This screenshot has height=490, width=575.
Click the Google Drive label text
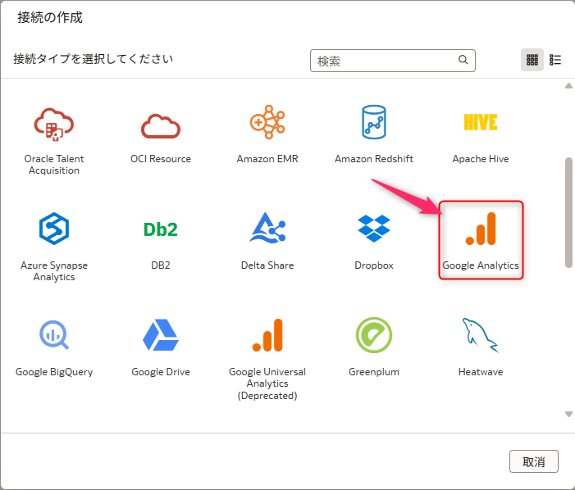(x=161, y=372)
